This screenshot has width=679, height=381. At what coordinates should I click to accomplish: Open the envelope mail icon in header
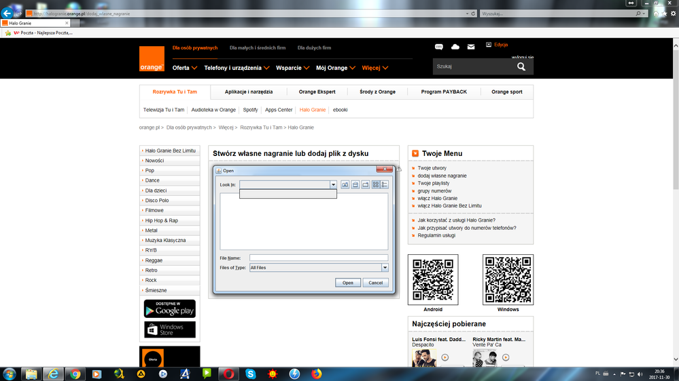tap(471, 47)
